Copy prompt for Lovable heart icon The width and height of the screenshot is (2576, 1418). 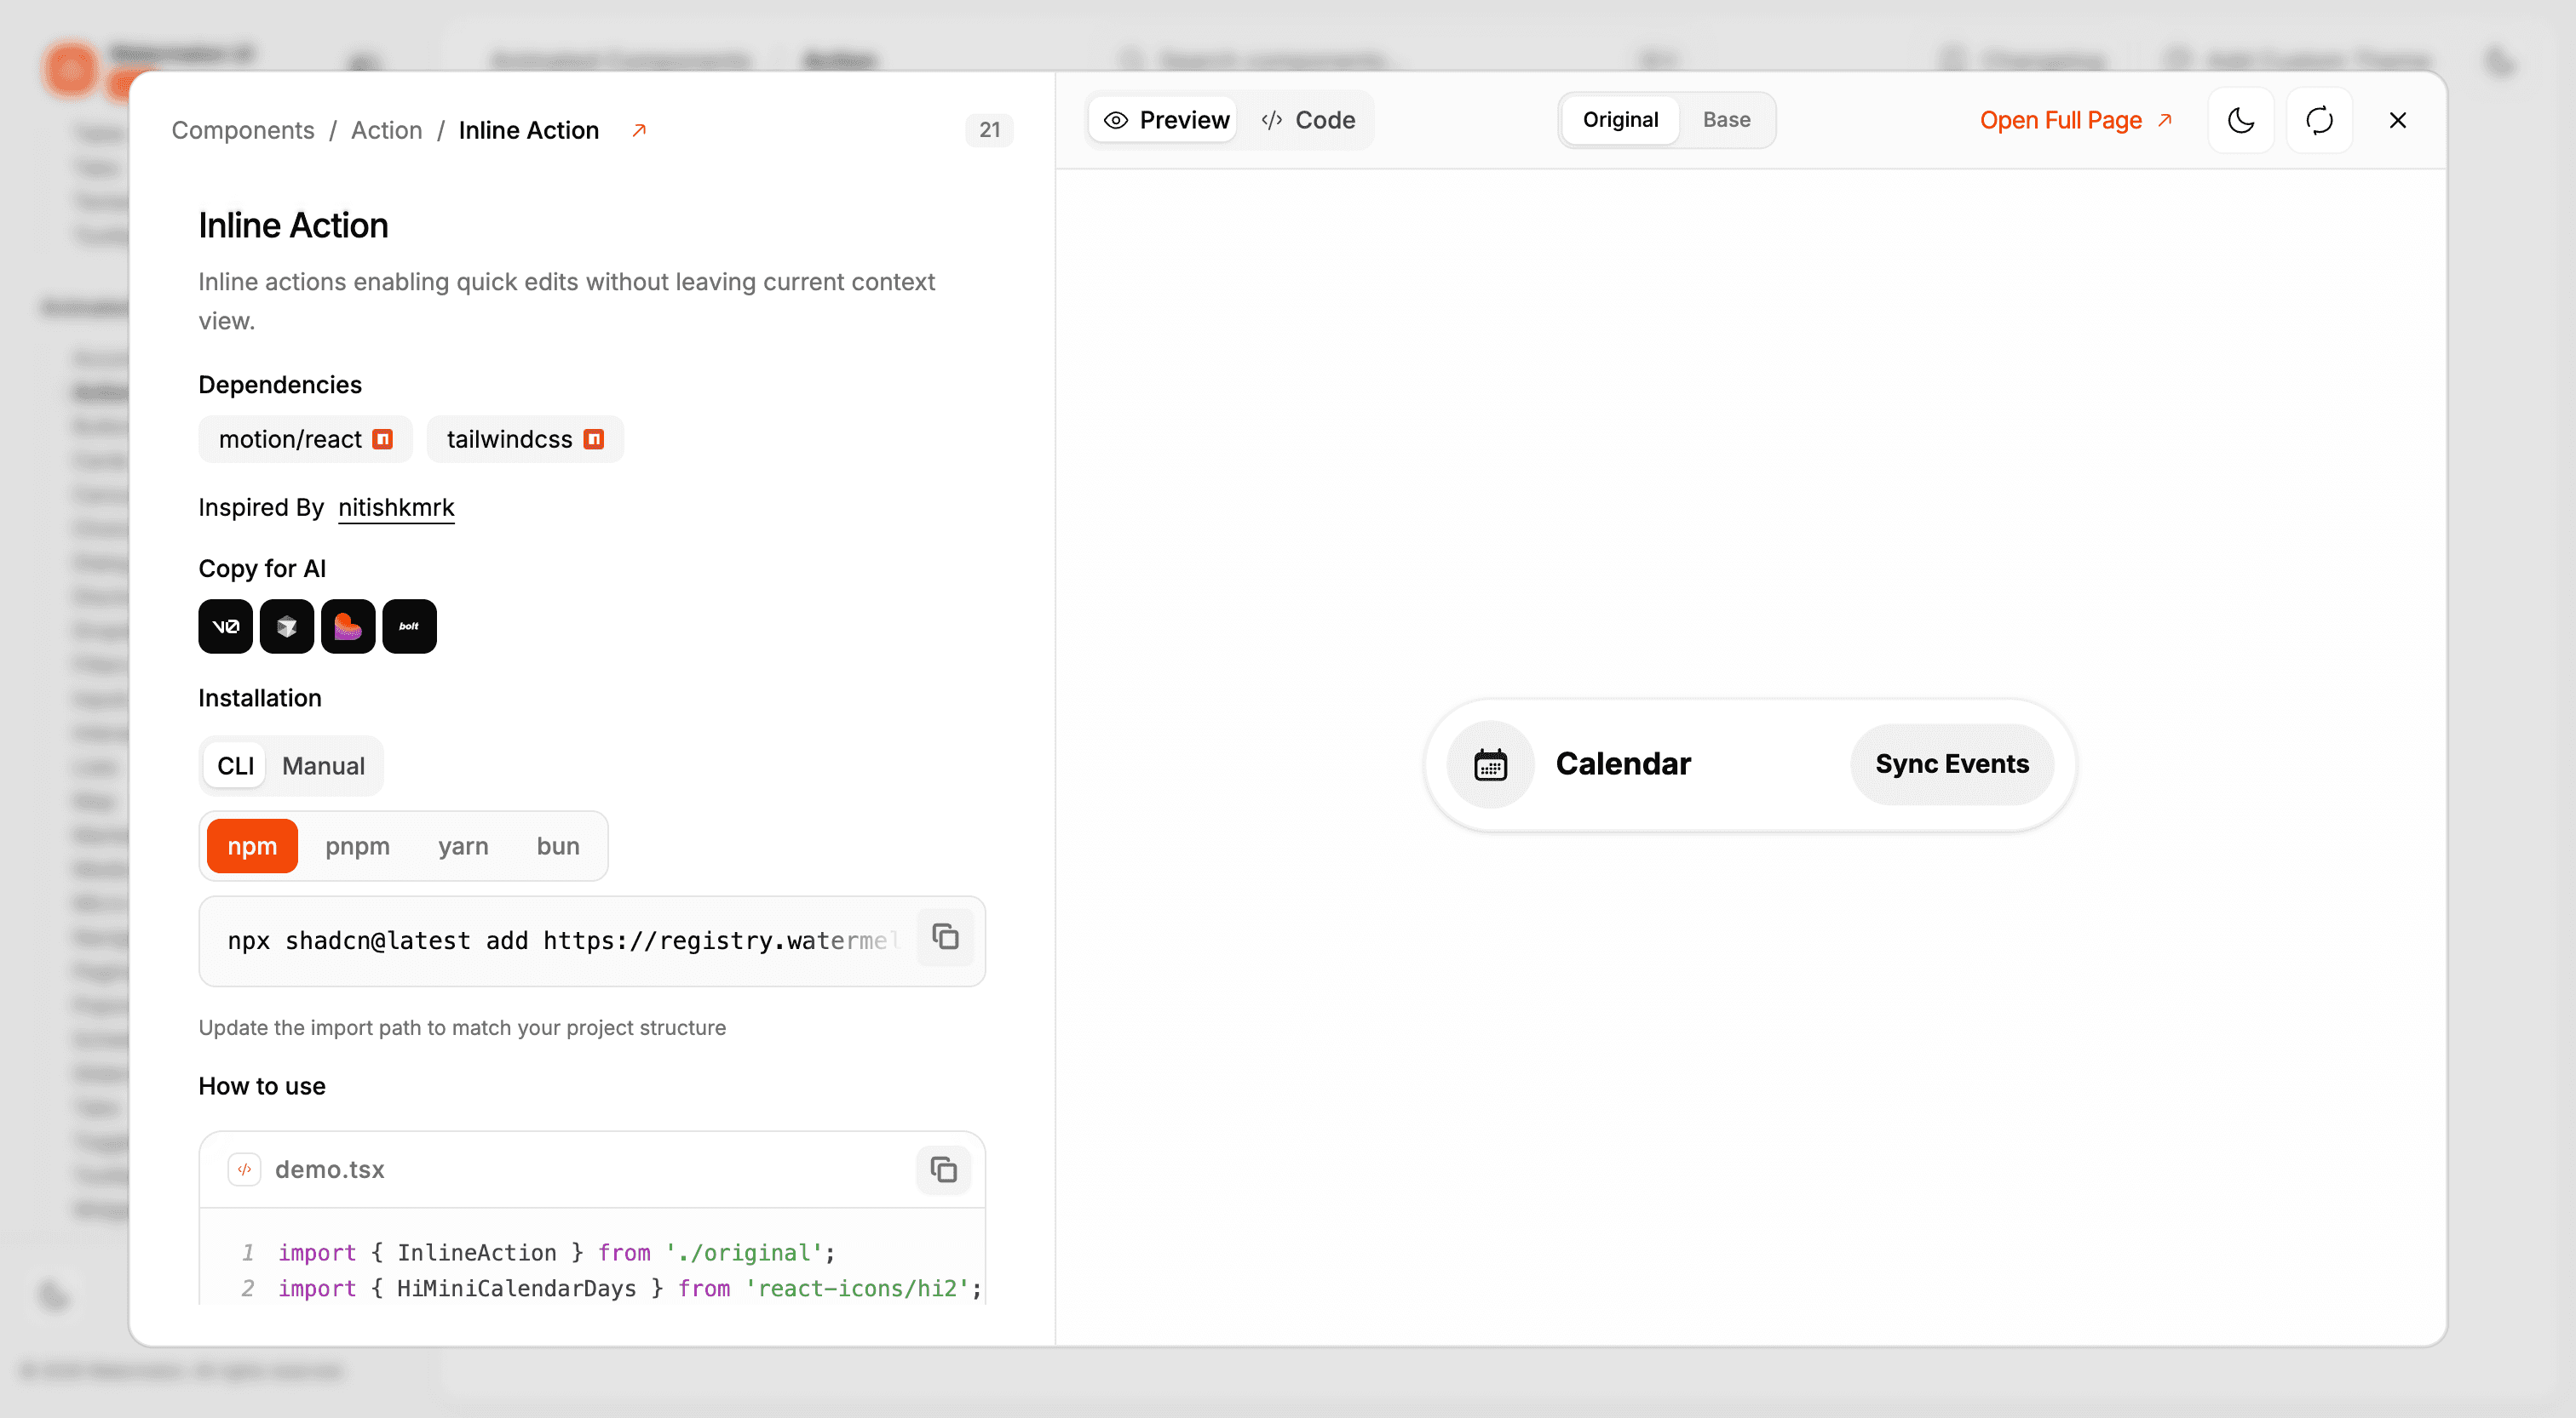[x=348, y=626]
